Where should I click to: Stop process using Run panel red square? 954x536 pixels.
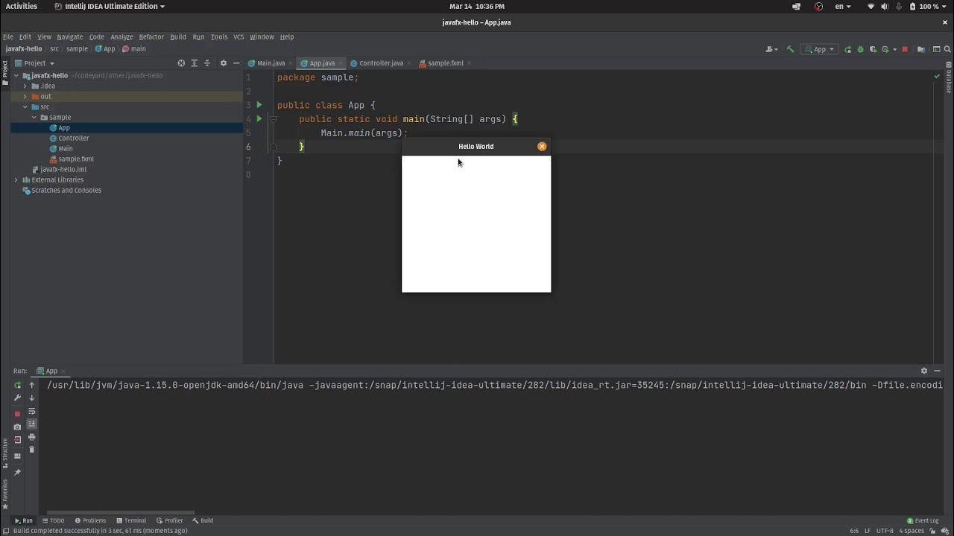coord(17,414)
